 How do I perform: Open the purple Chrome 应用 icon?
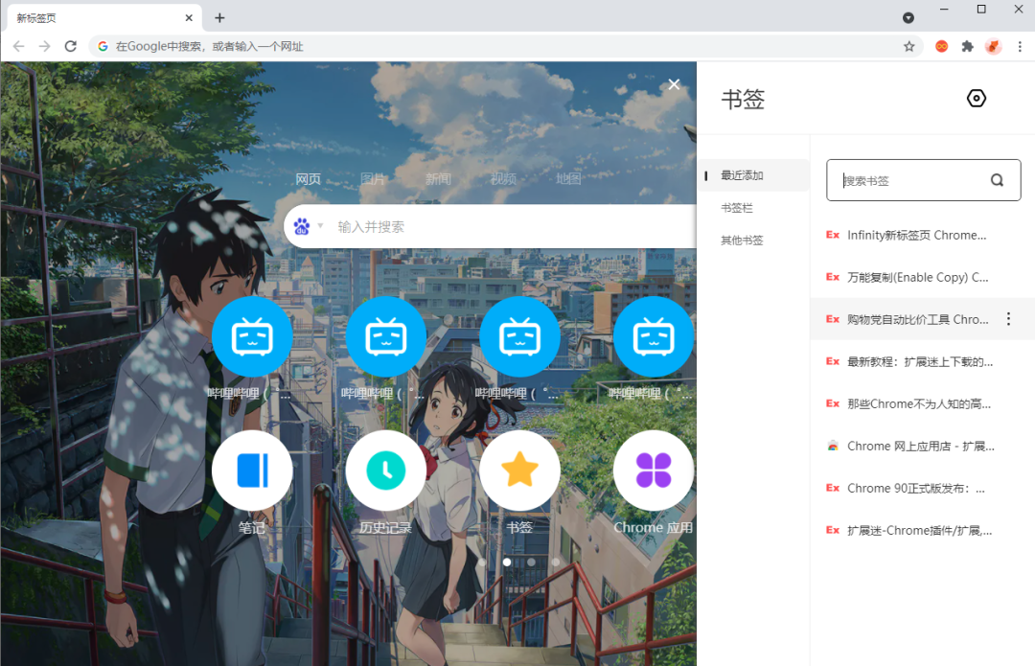point(653,471)
